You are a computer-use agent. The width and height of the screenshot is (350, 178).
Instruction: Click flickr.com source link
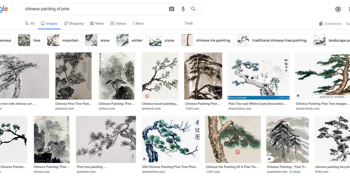click(x=322, y=172)
